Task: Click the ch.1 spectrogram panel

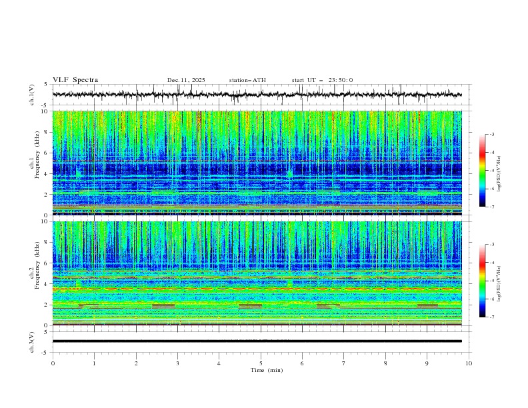Action: (x=257, y=163)
